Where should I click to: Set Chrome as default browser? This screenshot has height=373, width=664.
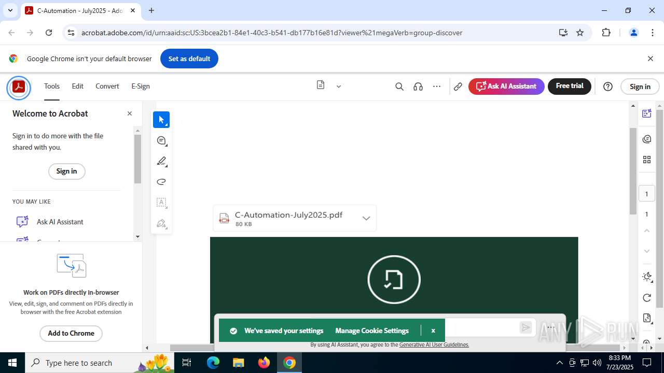pyautogui.click(x=189, y=59)
